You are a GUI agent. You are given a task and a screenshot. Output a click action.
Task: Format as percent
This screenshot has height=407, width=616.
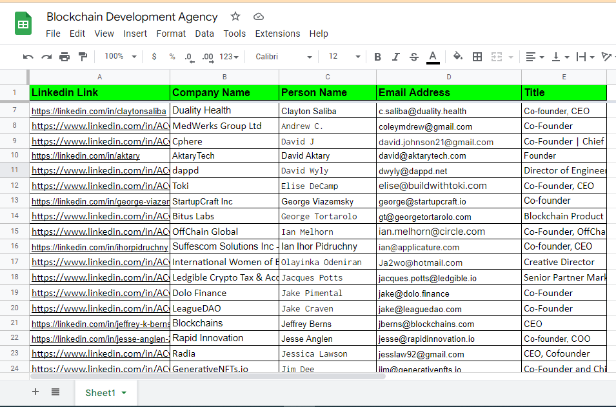coord(172,57)
